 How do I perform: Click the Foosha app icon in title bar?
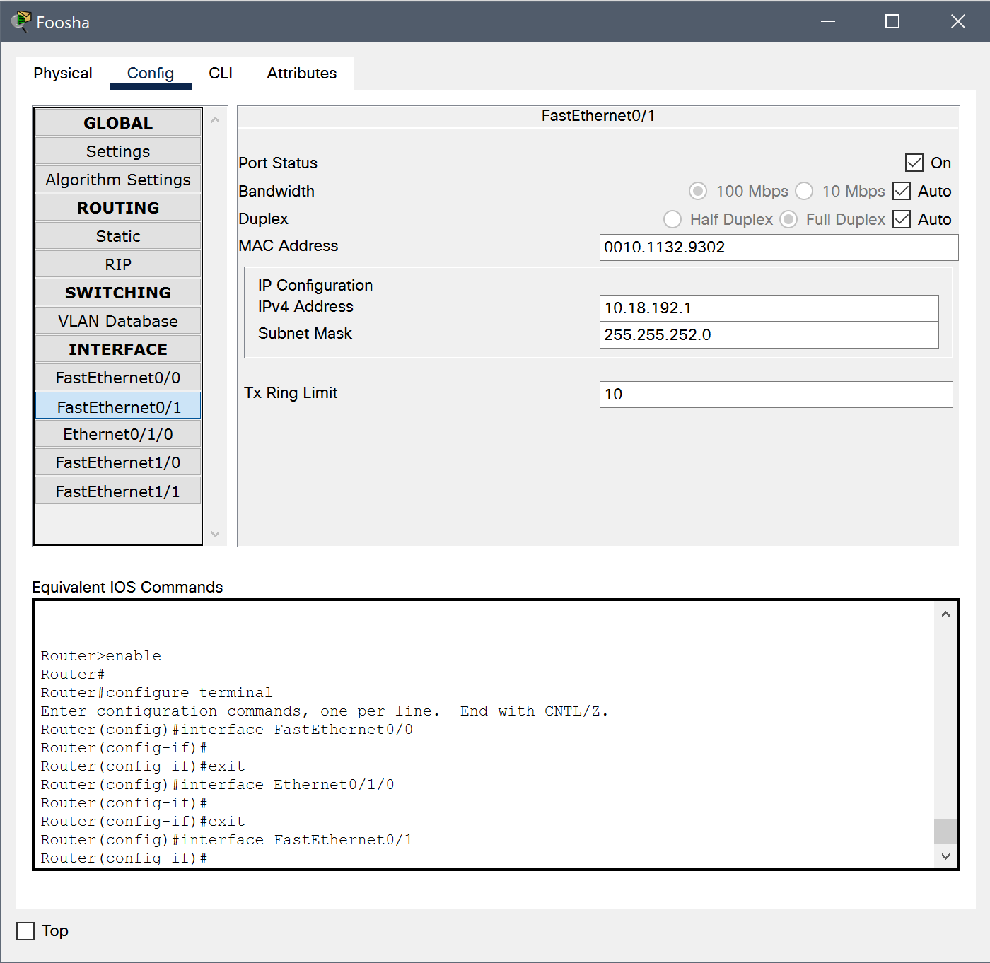22,21
